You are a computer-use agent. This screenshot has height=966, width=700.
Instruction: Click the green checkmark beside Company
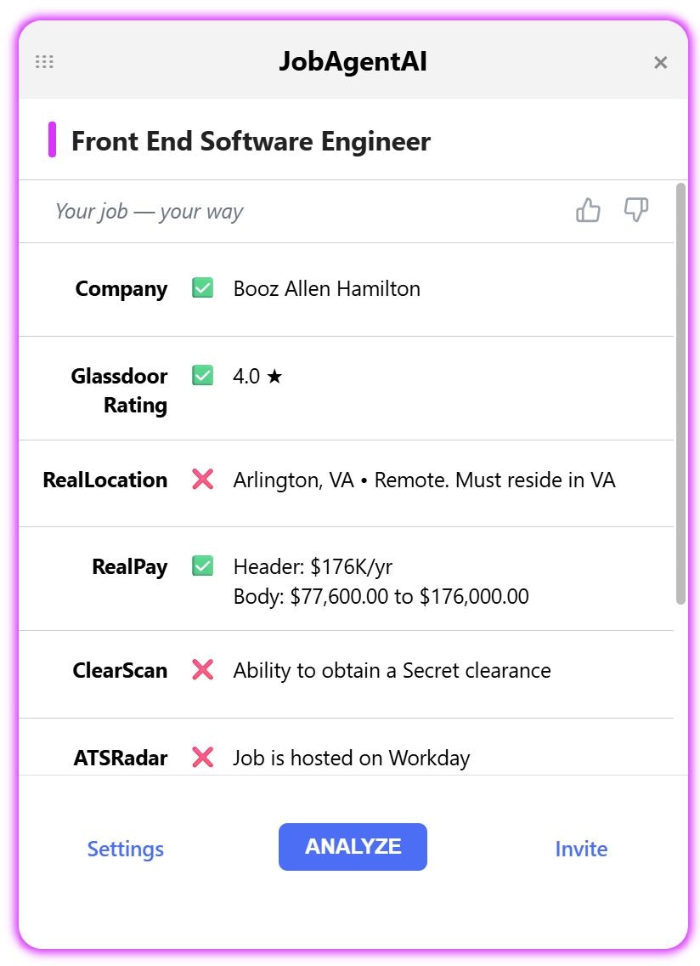201,287
